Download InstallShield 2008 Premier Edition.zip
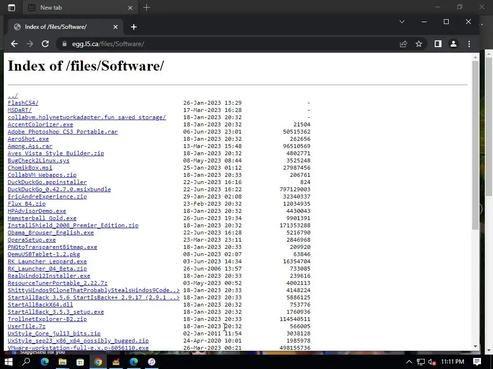Viewport: 493px width, 369px height. tap(73, 225)
